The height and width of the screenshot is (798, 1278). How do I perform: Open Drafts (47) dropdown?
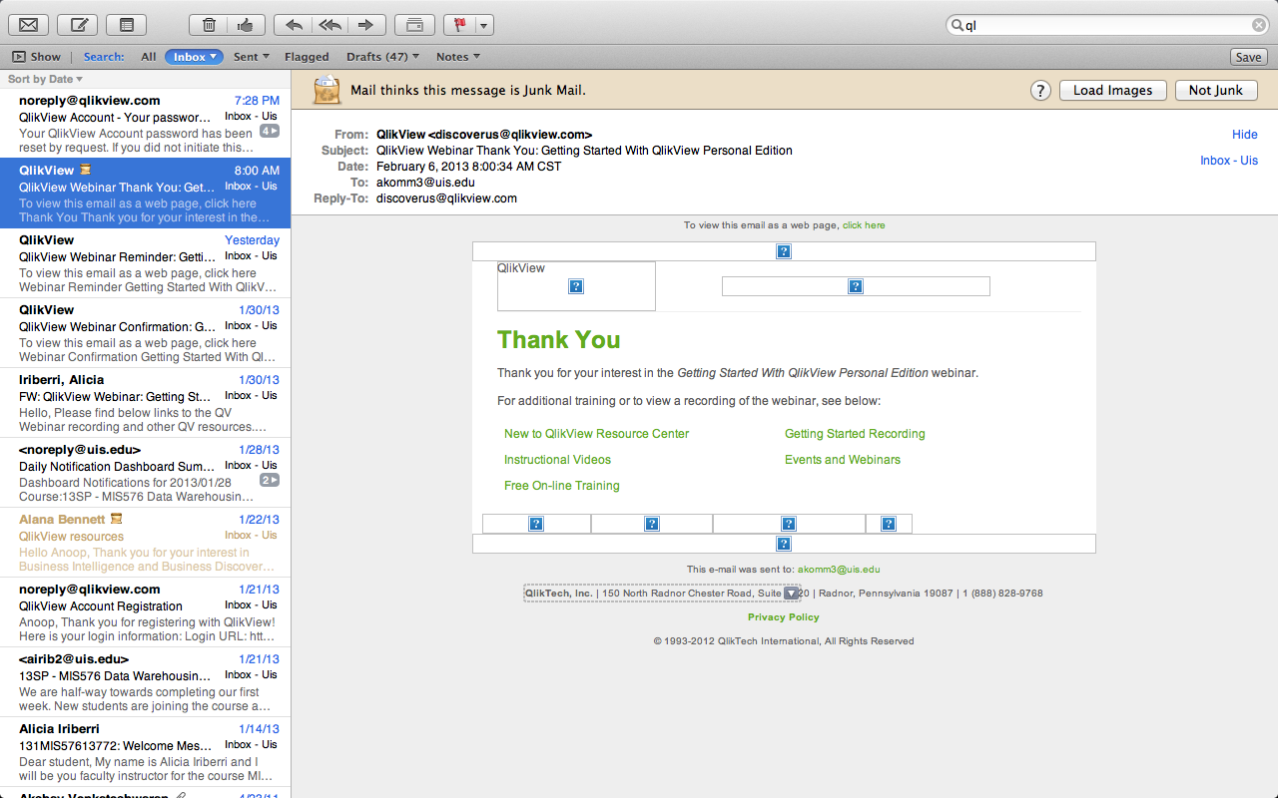382,57
